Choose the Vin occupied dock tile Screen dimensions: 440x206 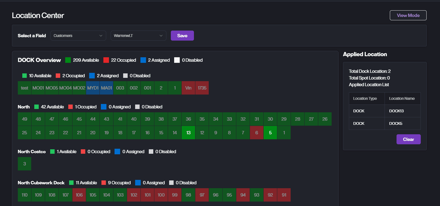click(x=188, y=88)
